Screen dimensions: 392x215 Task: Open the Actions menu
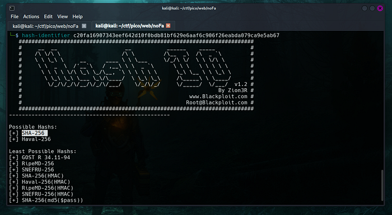pos(31,16)
